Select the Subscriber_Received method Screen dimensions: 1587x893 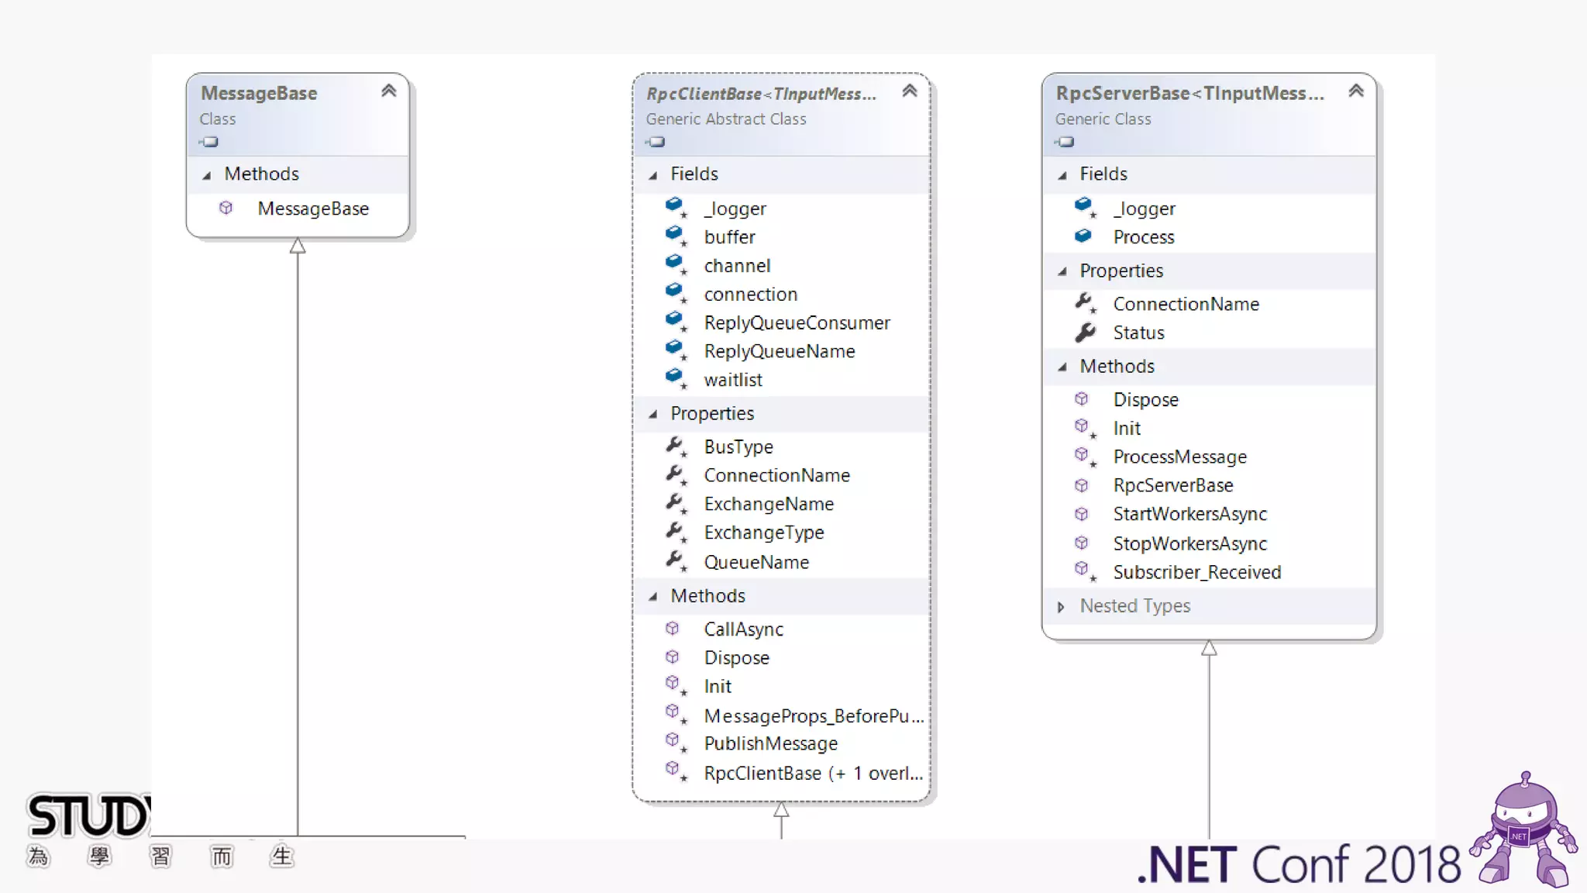1196,572
